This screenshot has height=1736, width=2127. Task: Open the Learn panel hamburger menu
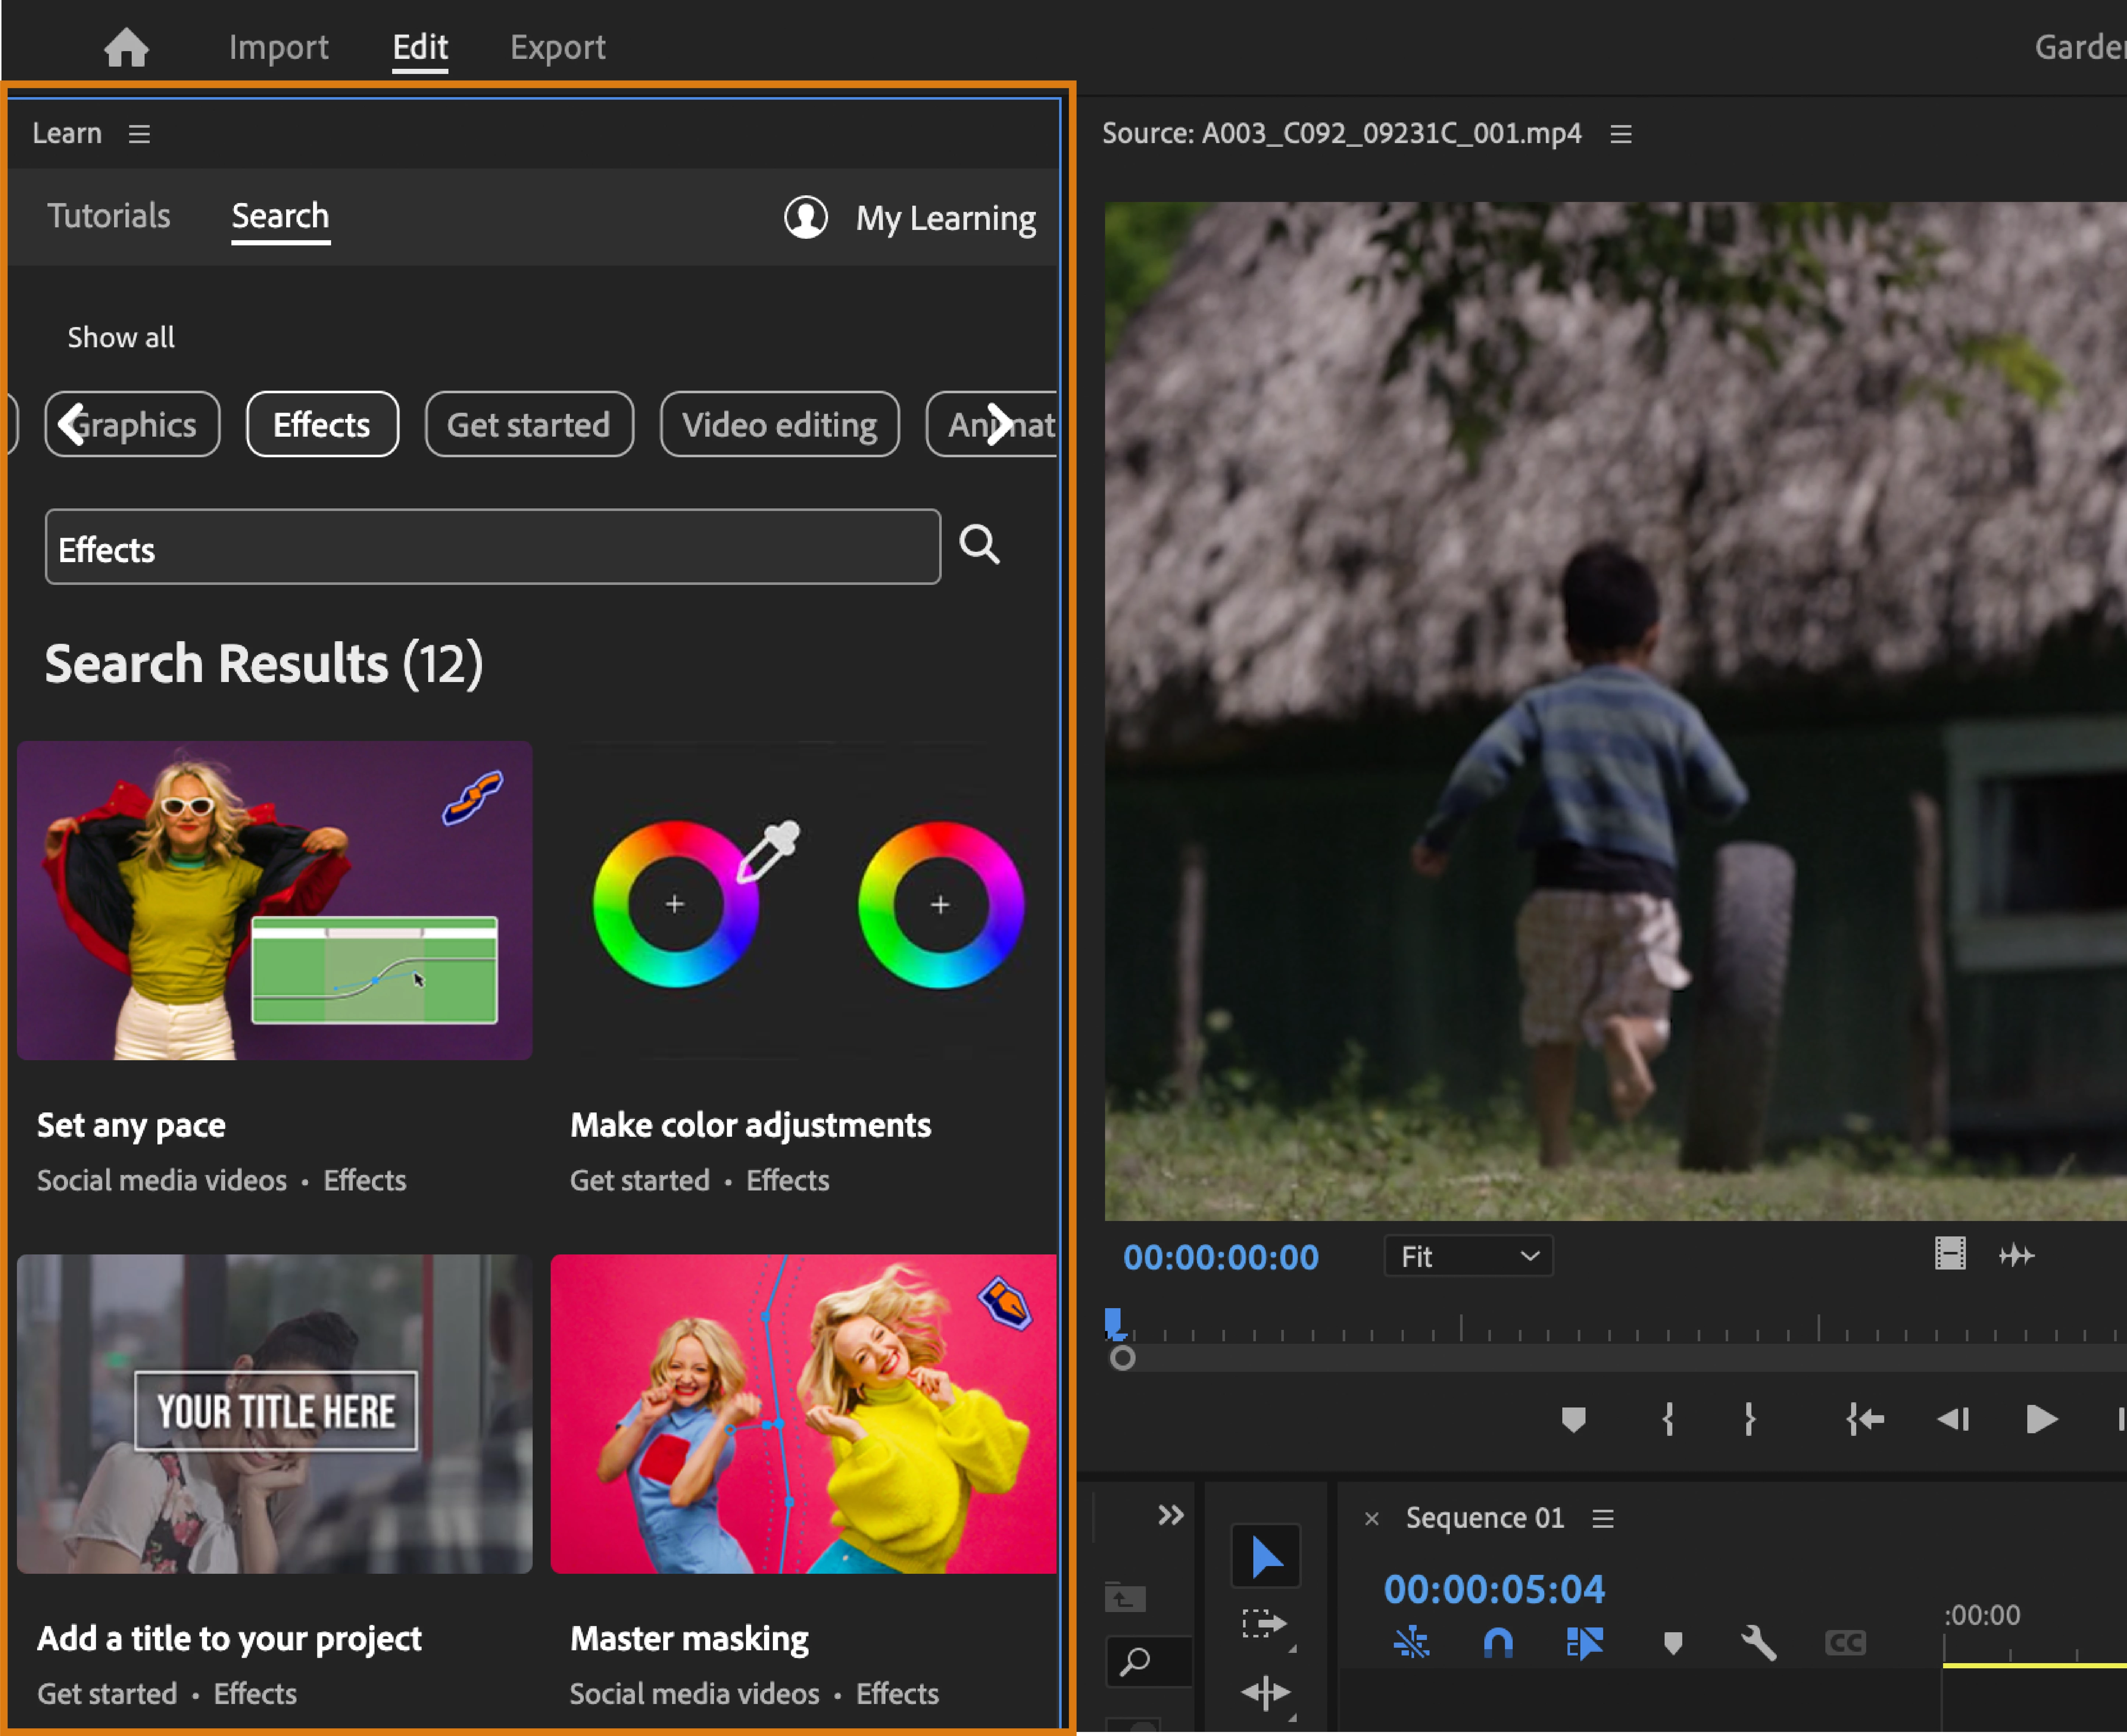click(x=139, y=134)
